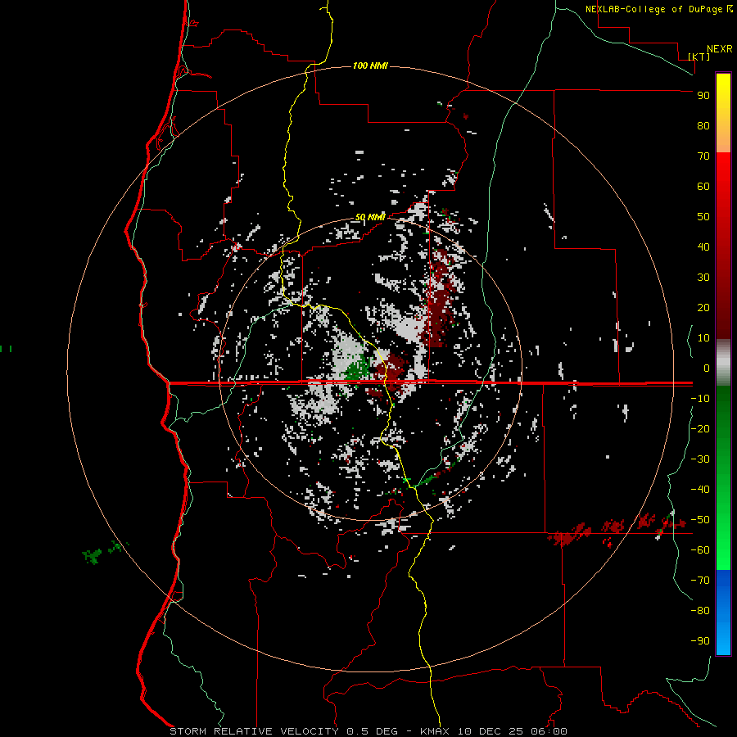Click the 100 NMI range ring label
Screen dimensions: 737x737
pyautogui.click(x=370, y=66)
